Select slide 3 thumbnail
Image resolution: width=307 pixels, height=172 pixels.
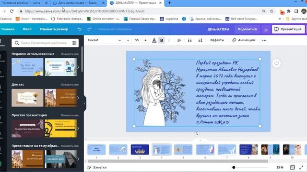click(x=140, y=150)
